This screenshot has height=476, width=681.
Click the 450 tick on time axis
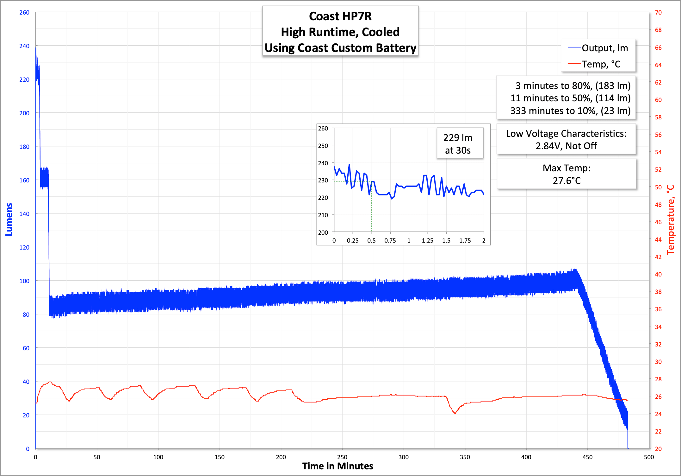tap(587, 457)
